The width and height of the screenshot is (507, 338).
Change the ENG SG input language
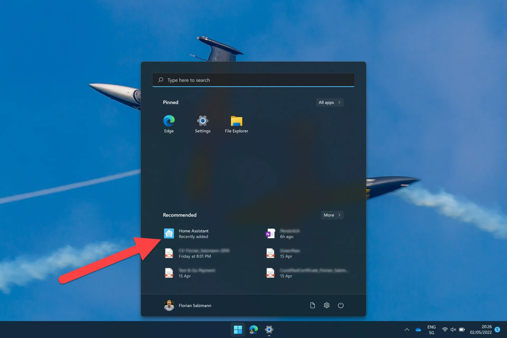pyautogui.click(x=431, y=330)
